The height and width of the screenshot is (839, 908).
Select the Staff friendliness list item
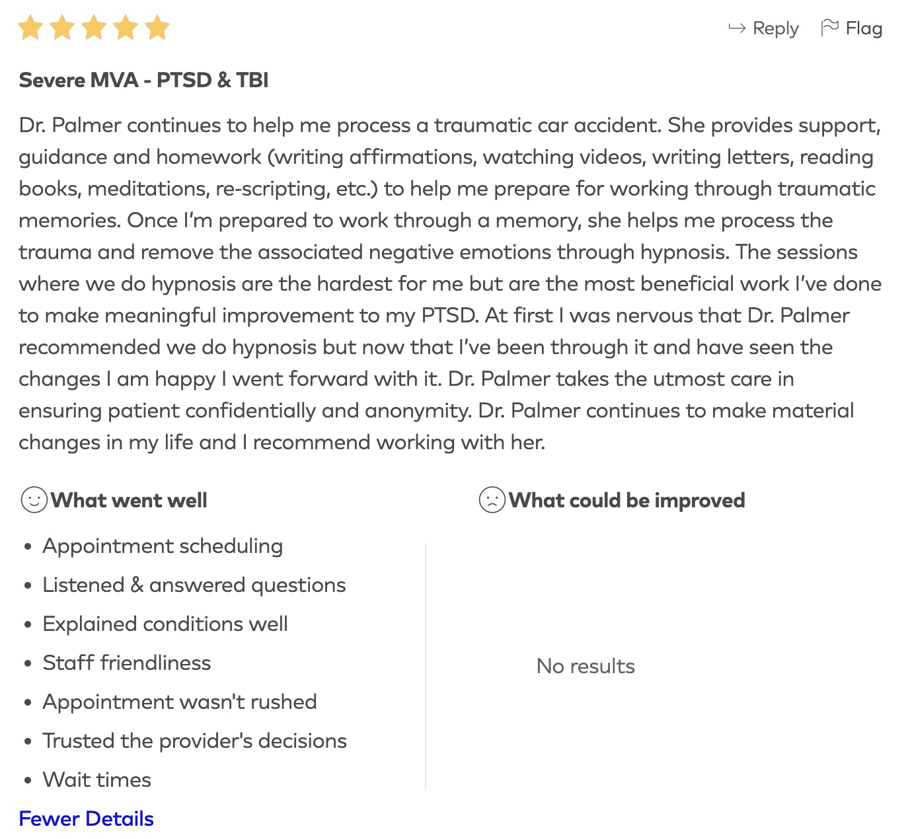pos(127,663)
